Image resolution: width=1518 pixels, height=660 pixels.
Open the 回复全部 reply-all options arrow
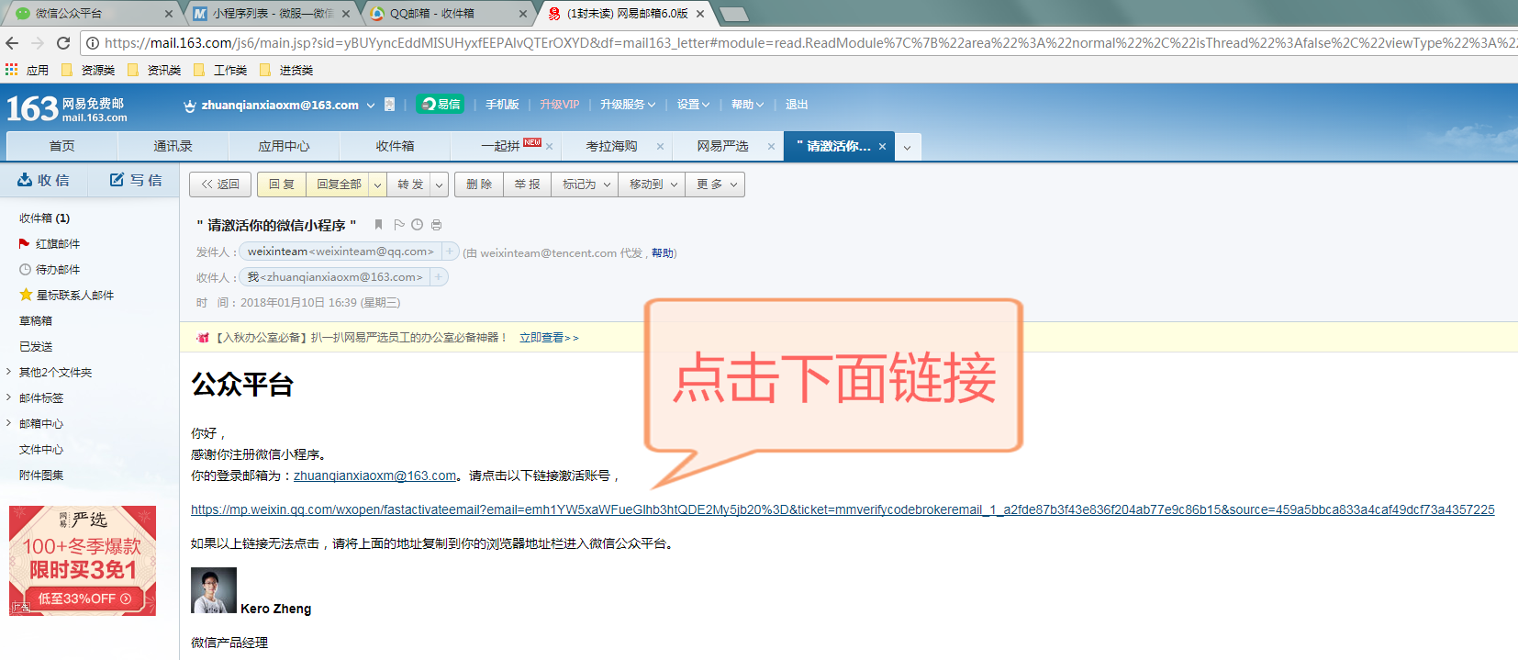(x=377, y=185)
